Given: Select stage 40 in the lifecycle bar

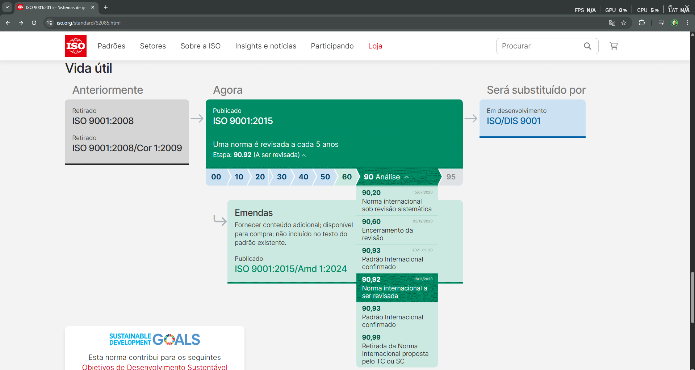Looking at the screenshot, I should pos(303,177).
